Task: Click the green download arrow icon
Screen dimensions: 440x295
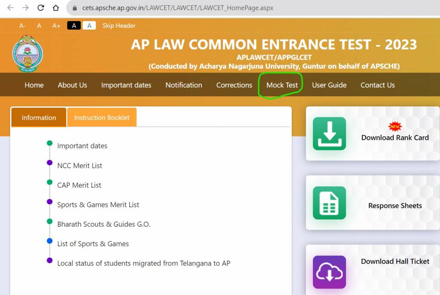Action: coord(330,134)
